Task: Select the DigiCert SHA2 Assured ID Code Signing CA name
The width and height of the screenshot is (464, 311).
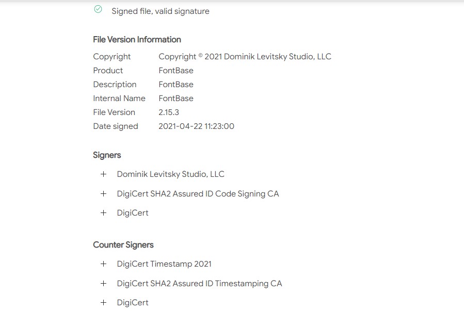Action: point(198,194)
